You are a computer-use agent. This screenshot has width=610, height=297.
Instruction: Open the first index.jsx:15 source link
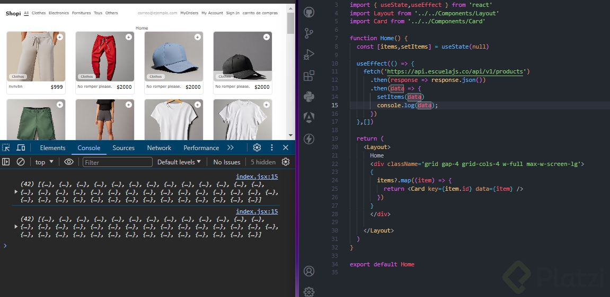257,177
